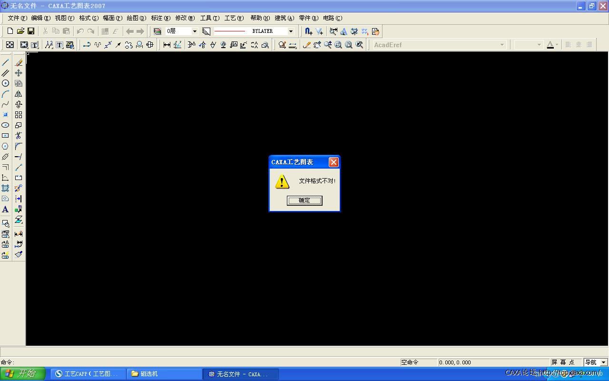The width and height of the screenshot is (609, 381).
Task: Open the 文件 menu
Action: (17, 18)
